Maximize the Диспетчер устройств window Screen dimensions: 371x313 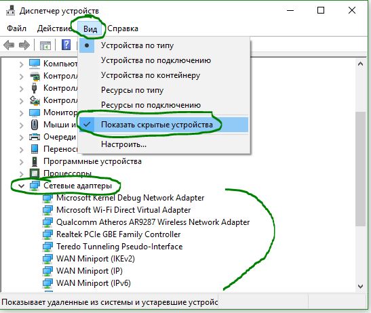[321, 10]
